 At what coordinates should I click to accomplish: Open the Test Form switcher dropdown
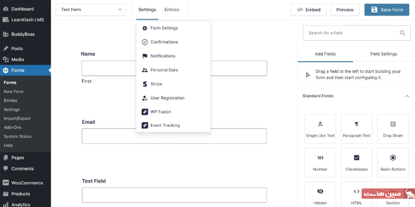(x=90, y=10)
